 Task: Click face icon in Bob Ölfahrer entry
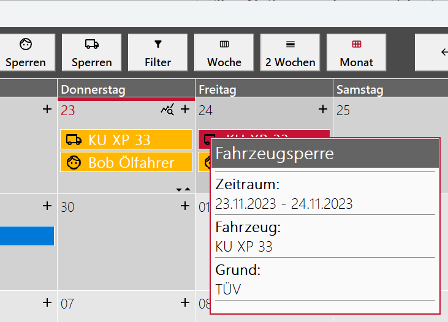(x=74, y=163)
